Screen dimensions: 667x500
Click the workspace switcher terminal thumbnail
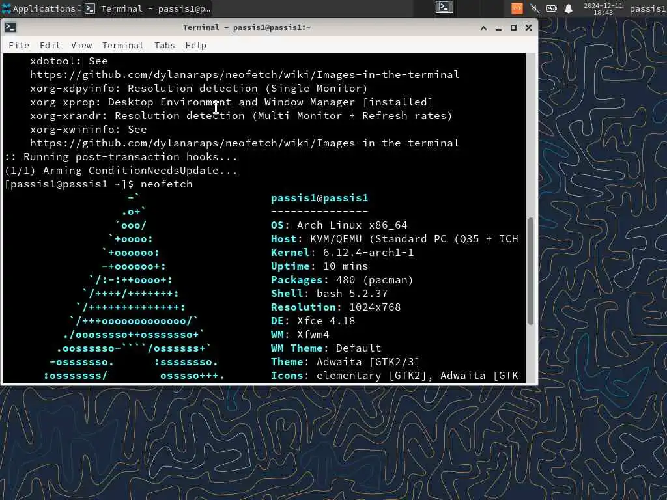tap(444, 7)
